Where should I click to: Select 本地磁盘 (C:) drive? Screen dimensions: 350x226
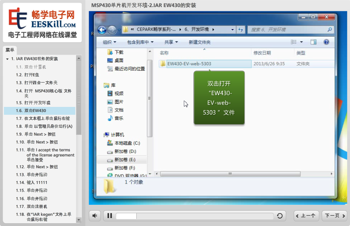click(123, 143)
